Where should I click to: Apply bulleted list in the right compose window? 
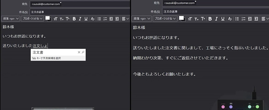pos(237,19)
